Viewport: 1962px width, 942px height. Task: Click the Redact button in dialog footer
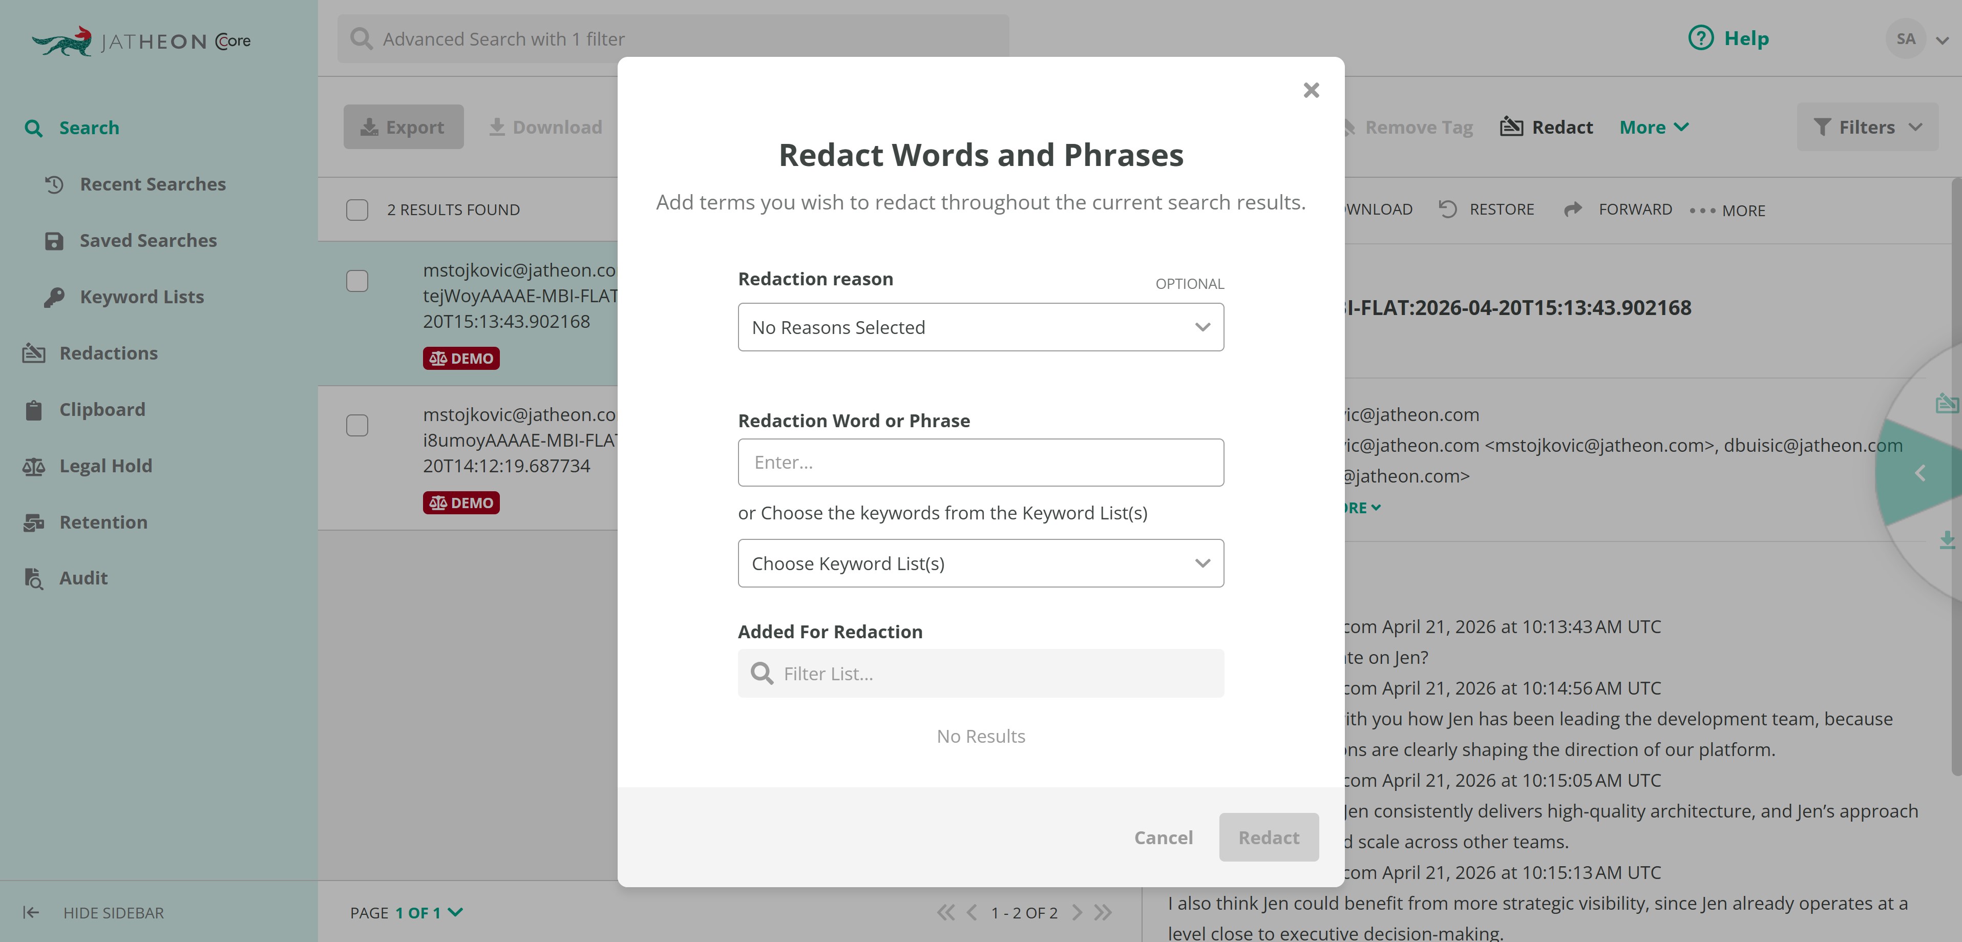click(x=1268, y=838)
